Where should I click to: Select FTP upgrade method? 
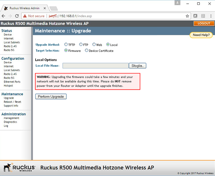tap(81, 45)
